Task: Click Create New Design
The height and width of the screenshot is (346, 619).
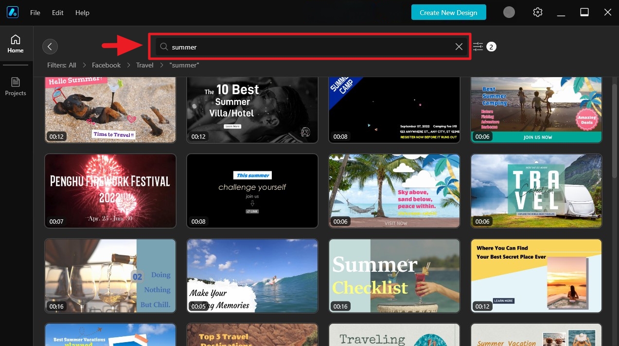Action: coord(448,12)
